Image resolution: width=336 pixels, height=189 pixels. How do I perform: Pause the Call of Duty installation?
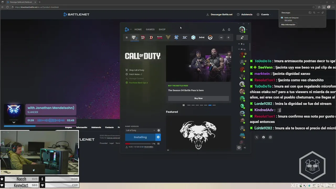pyautogui.click(x=158, y=144)
